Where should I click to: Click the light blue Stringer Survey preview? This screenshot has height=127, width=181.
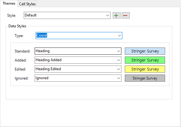pos(145,51)
